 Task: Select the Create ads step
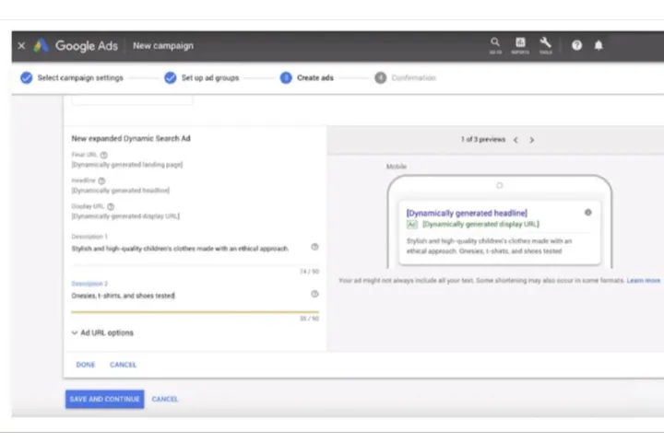point(306,78)
